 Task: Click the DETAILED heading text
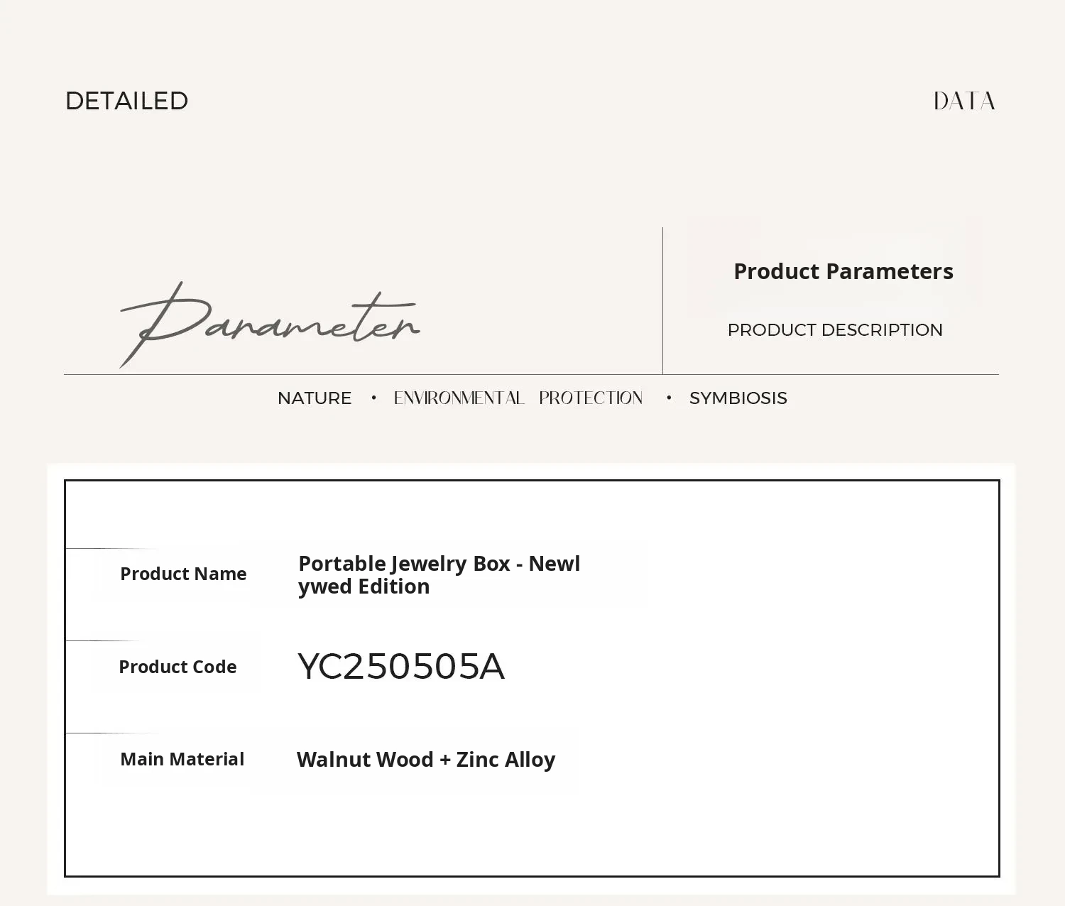pos(126,101)
